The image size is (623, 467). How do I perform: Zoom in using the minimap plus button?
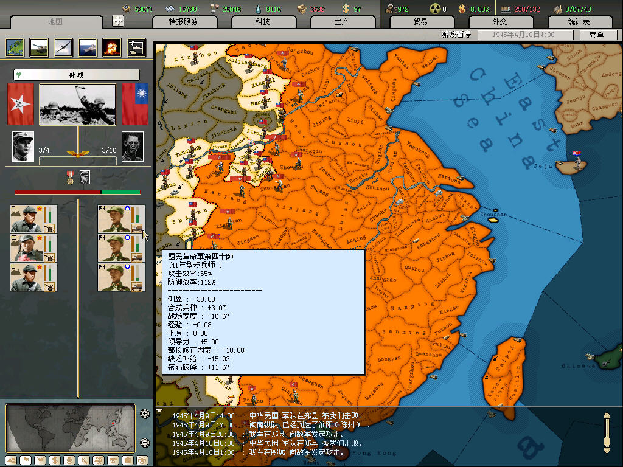145,414
